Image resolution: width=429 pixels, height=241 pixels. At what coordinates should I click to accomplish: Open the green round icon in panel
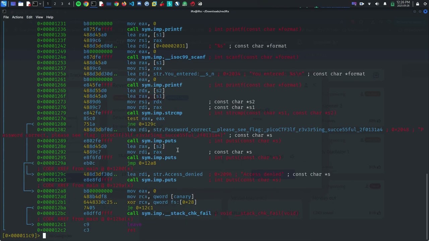pyautogui.click(x=185, y=4)
